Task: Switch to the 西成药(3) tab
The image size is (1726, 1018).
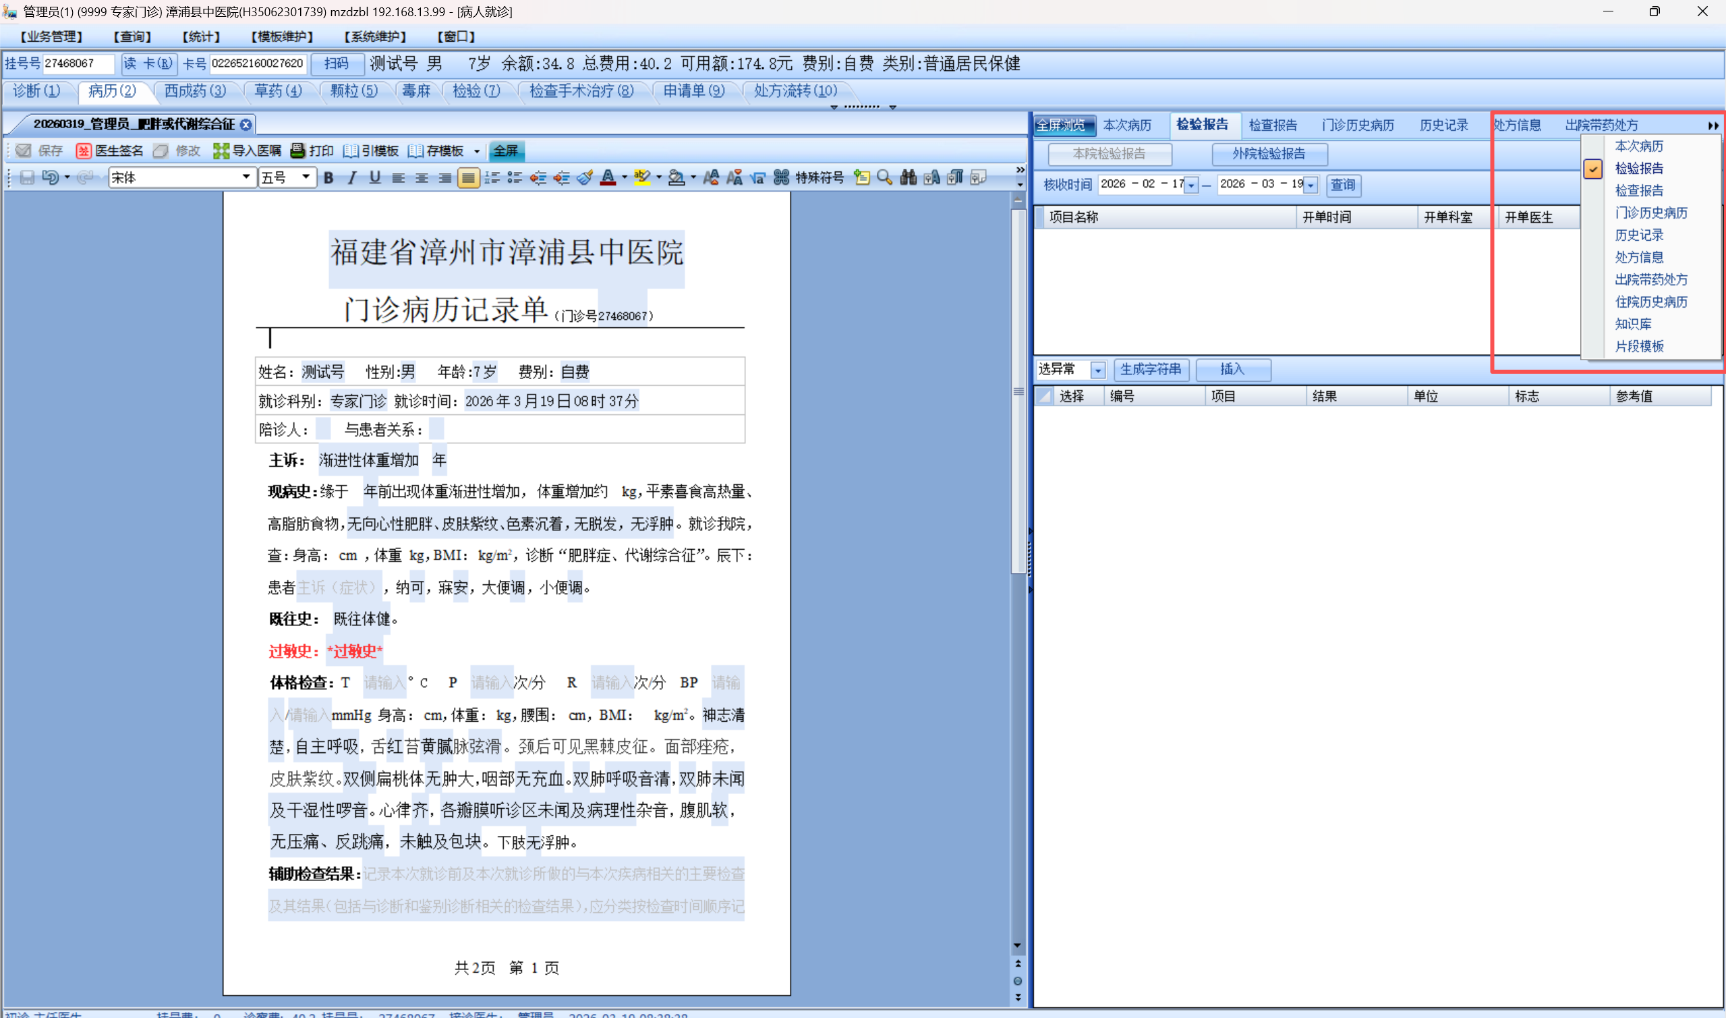Action: click(195, 90)
